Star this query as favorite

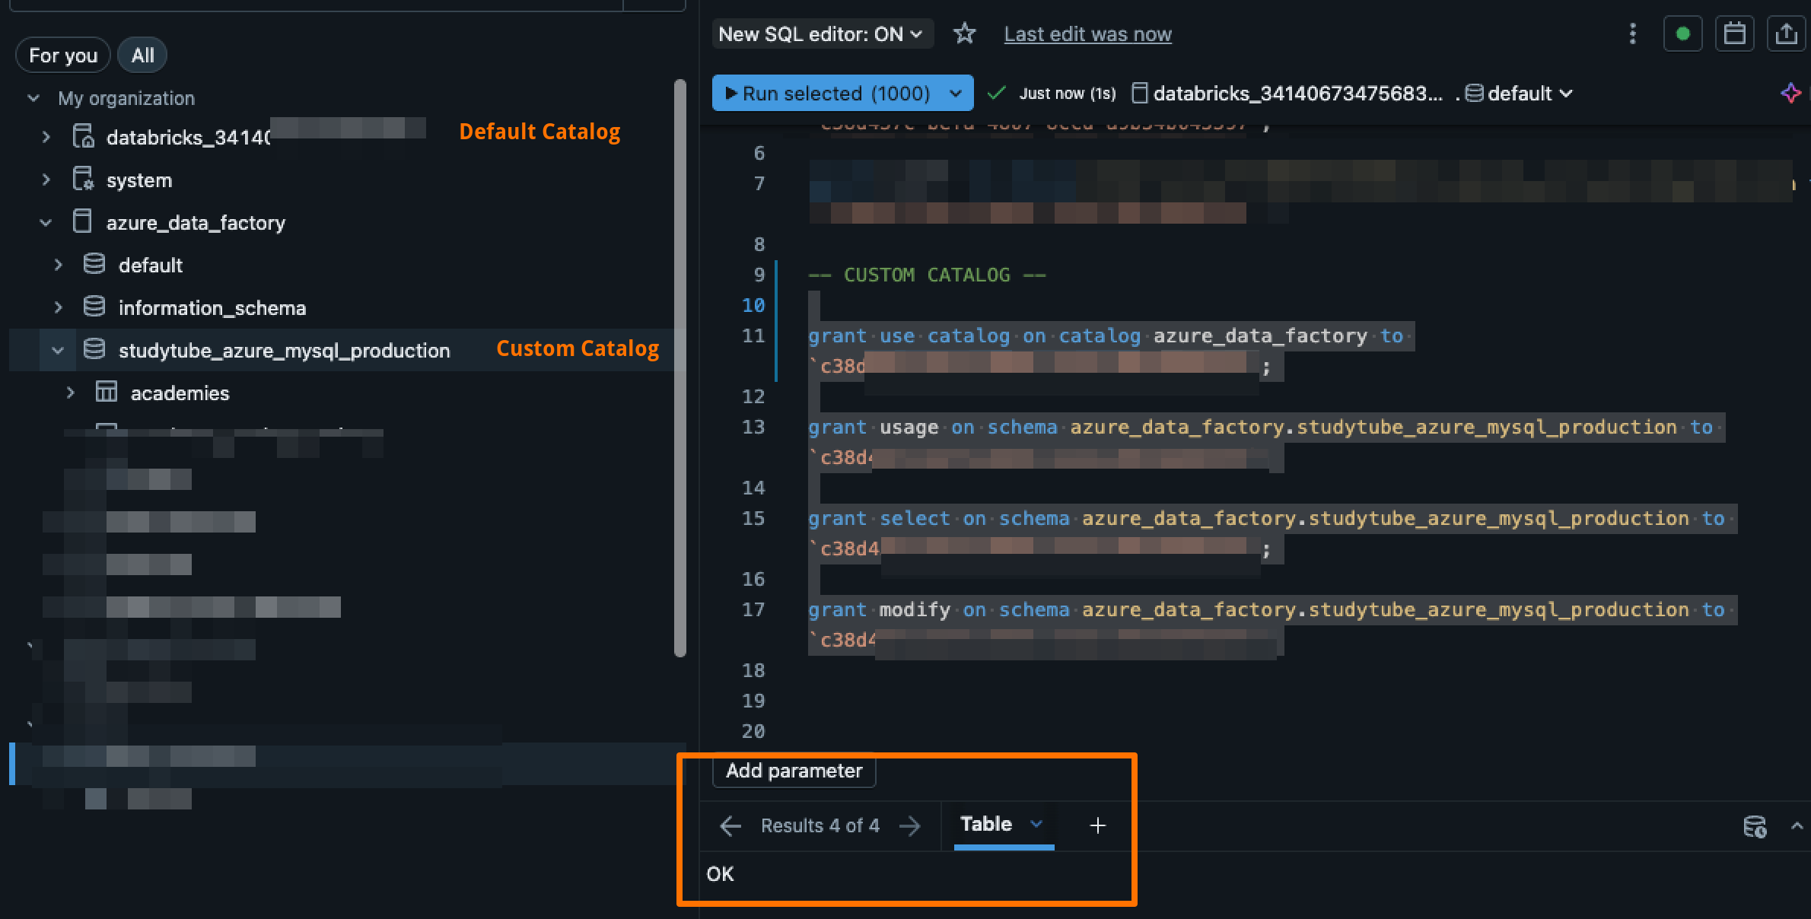pyautogui.click(x=964, y=33)
